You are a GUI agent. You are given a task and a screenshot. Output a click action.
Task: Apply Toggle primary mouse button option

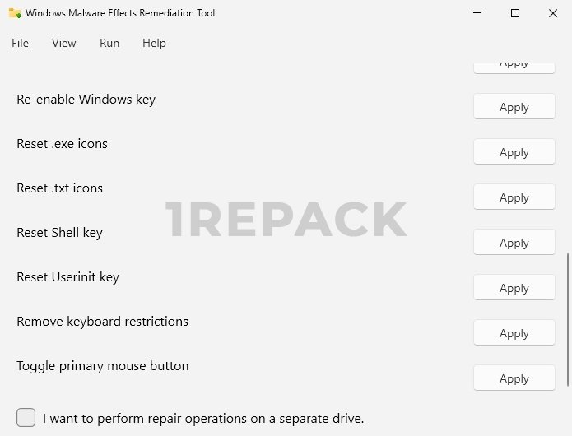[514, 378]
